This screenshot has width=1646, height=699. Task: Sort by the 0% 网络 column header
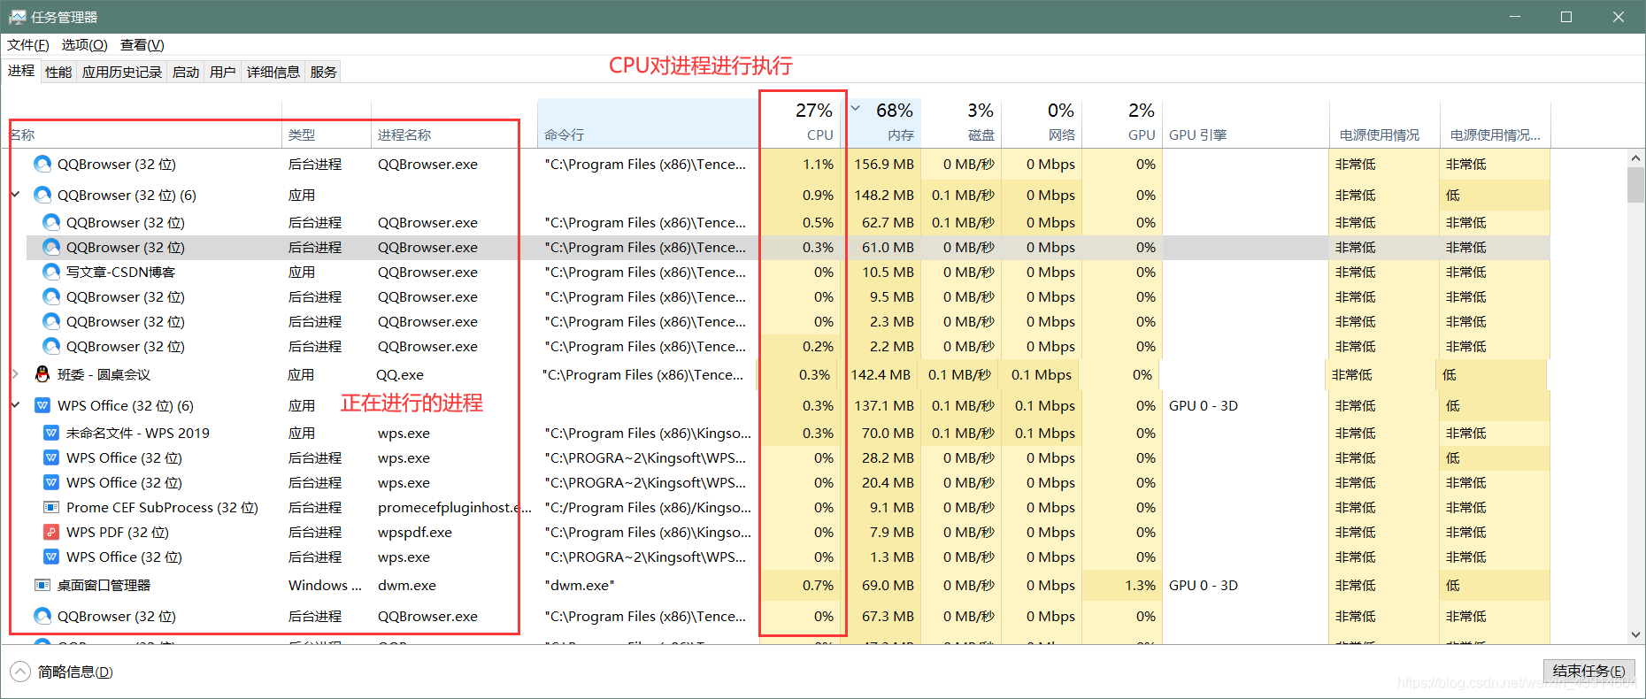coord(1042,124)
